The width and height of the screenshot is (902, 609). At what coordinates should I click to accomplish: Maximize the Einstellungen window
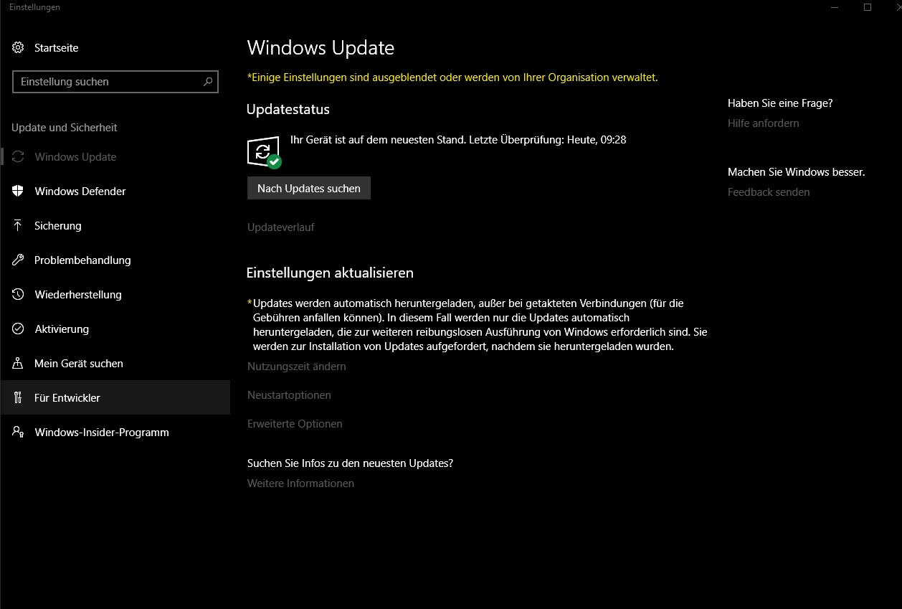point(868,7)
